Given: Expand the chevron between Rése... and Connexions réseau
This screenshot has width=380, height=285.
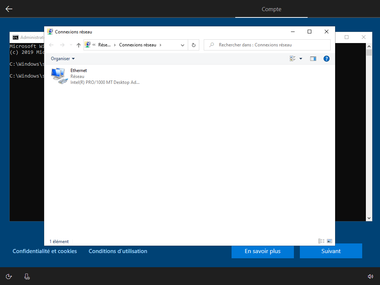Looking at the screenshot, I should 115,45.
